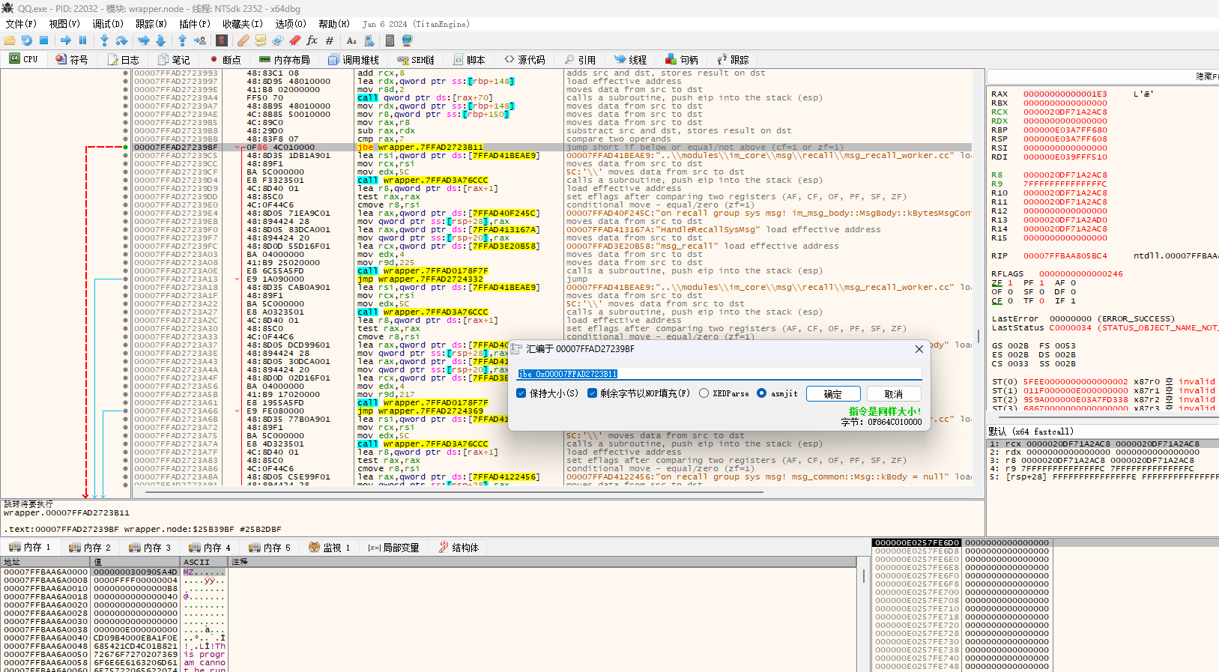Click the ASCII column header in dump
This screenshot has height=672, width=1219.
(x=205, y=562)
